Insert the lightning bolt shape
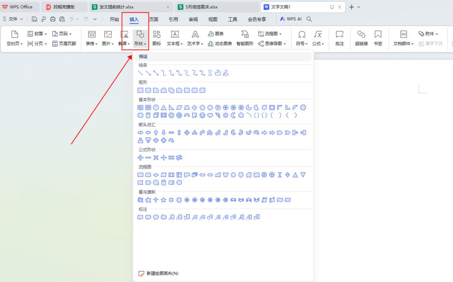Viewport: 453px width, 282px height. point(218,116)
